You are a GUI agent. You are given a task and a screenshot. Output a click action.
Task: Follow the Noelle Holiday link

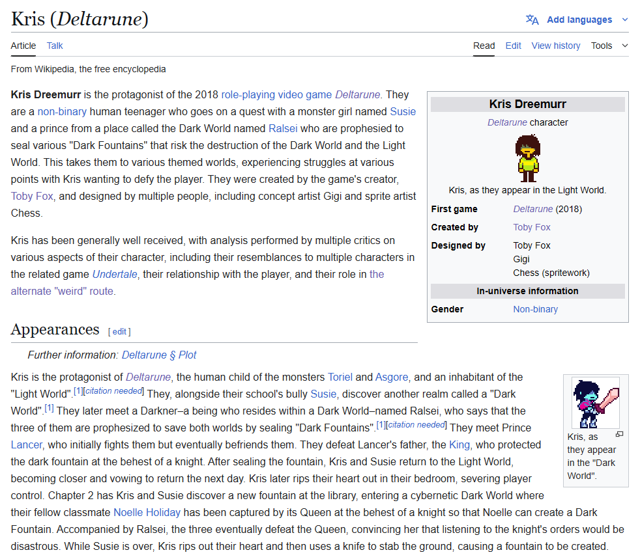(147, 513)
